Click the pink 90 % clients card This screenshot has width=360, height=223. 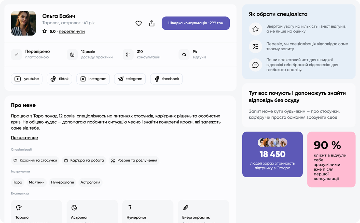(x=331, y=160)
